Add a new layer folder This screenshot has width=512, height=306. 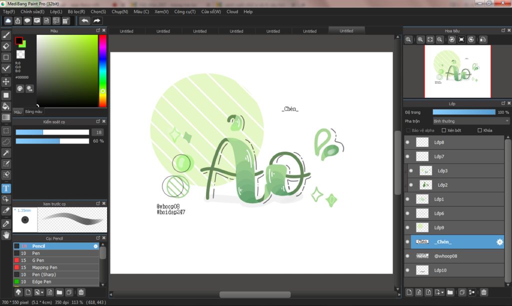click(x=450, y=293)
